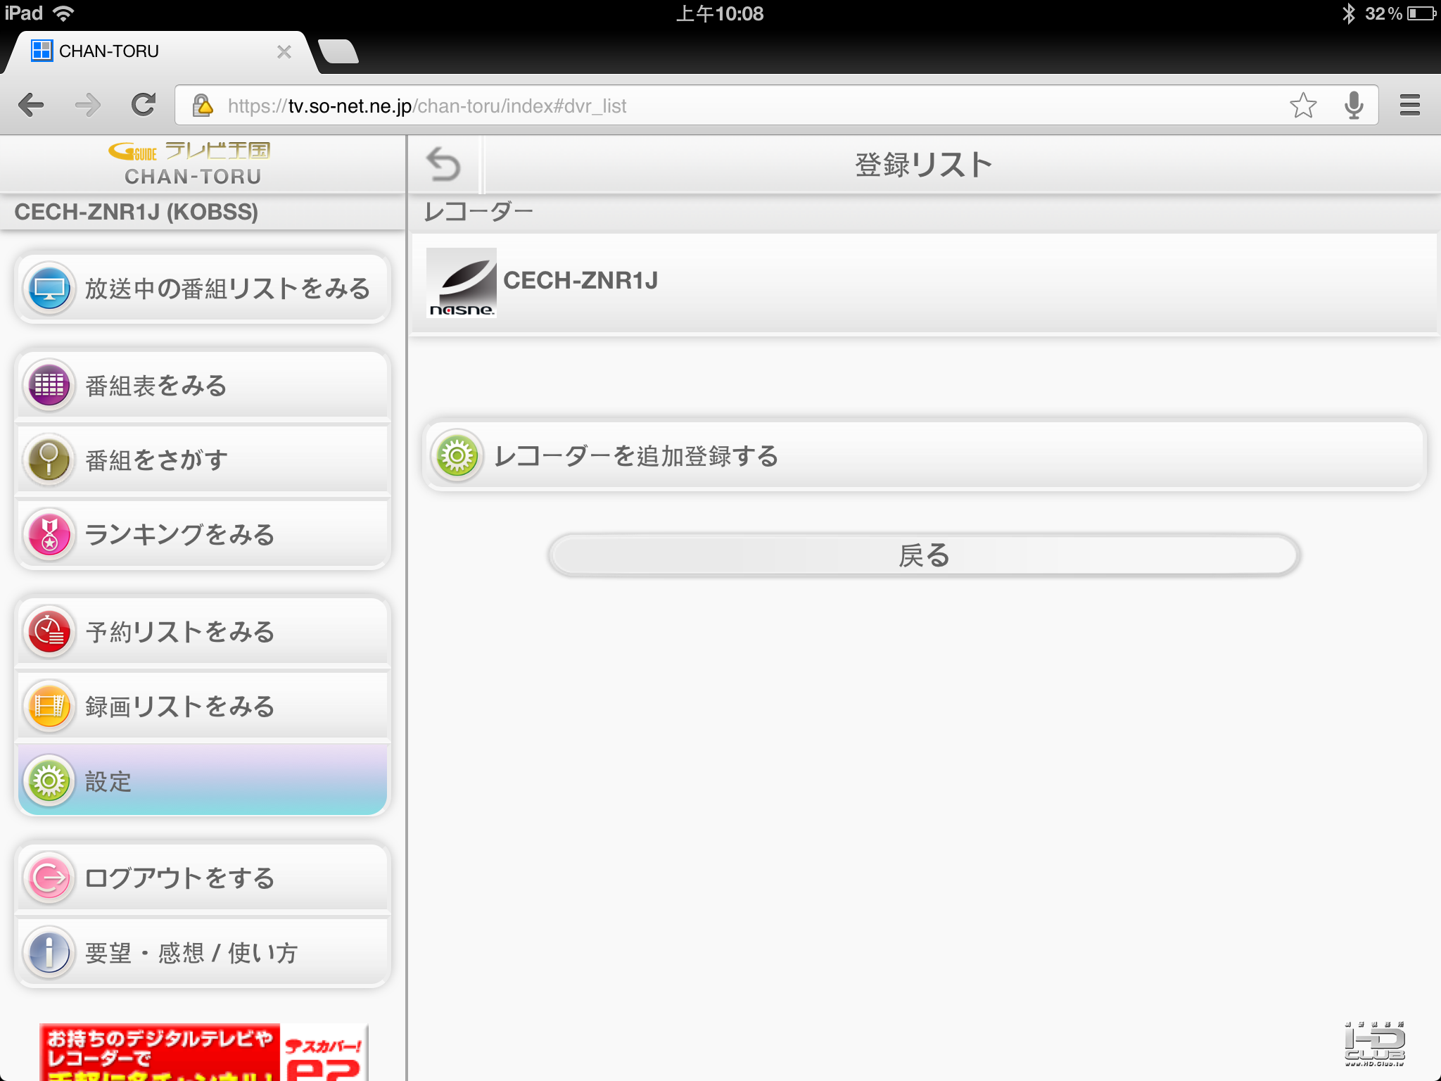
Task: Click レコーダーを追加登録する button
Action: (925, 455)
